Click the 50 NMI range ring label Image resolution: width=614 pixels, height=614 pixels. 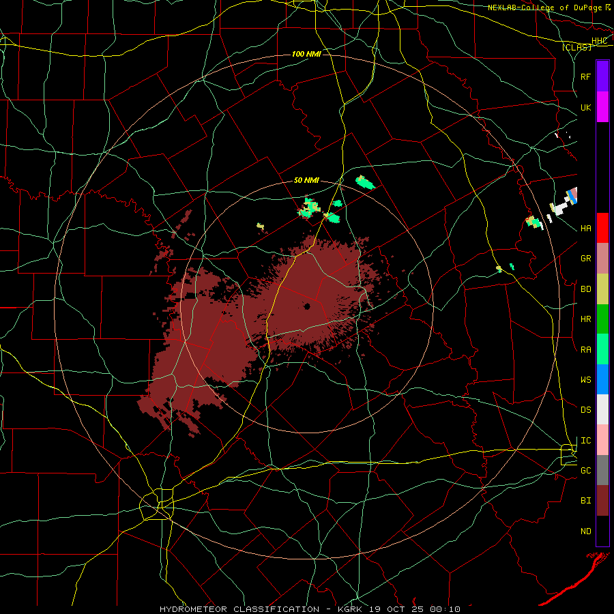tap(306, 180)
